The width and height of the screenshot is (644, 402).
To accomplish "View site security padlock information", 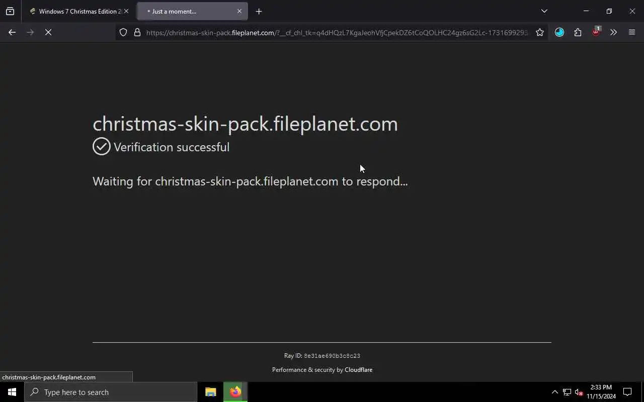I will 137,32.
